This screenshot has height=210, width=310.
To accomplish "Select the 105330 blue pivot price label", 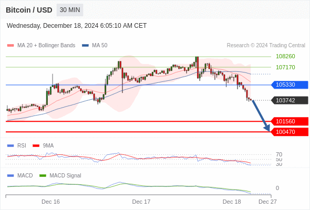I will tap(290, 85).
